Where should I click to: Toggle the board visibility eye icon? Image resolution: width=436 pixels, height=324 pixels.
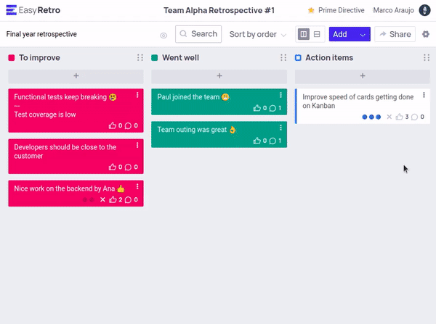163,36
